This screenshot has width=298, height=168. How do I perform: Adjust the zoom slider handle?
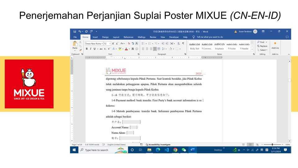point(272,145)
